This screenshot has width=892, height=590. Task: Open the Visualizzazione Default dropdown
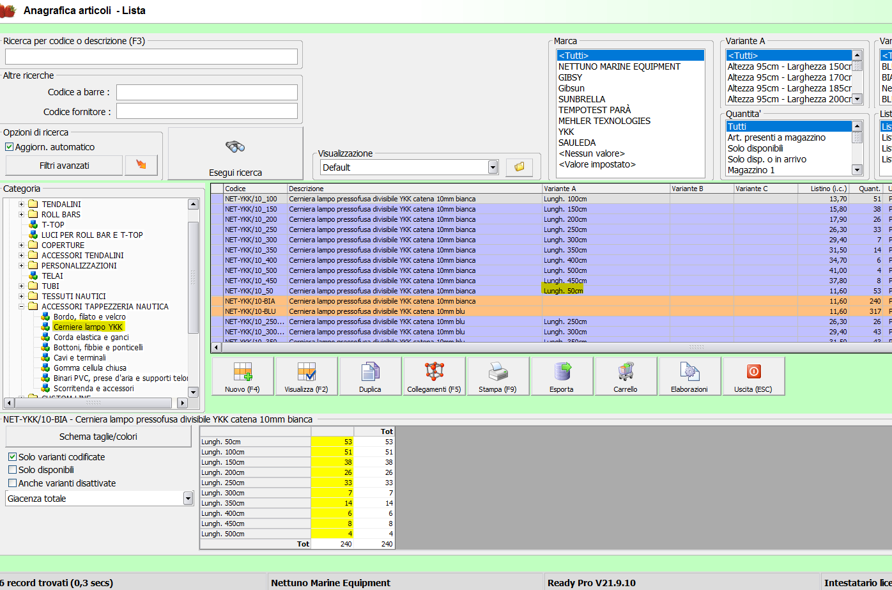pos(493,167)
